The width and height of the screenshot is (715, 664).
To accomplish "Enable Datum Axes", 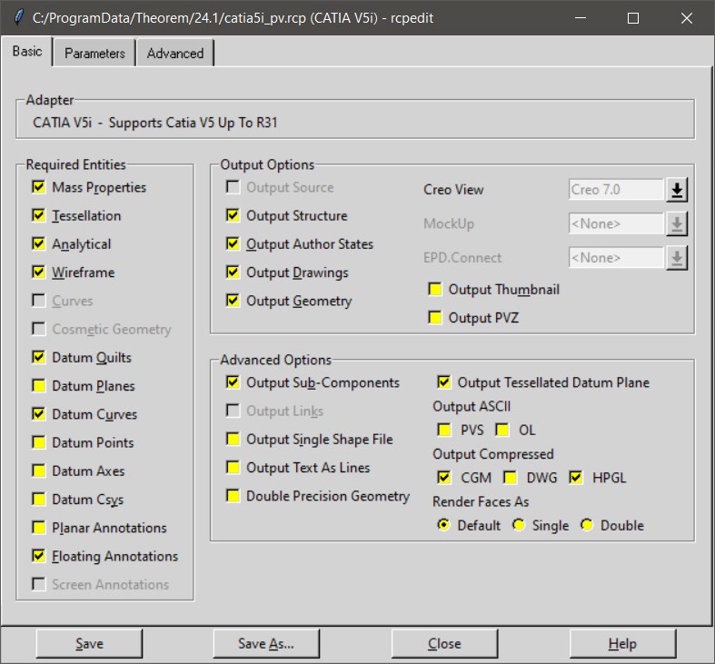I will (39, 471).
